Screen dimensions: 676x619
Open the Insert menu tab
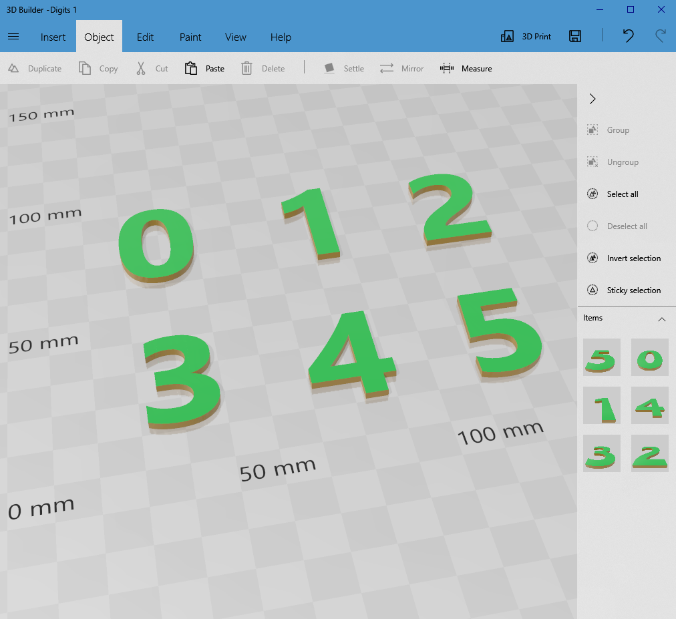click(53, 37)
